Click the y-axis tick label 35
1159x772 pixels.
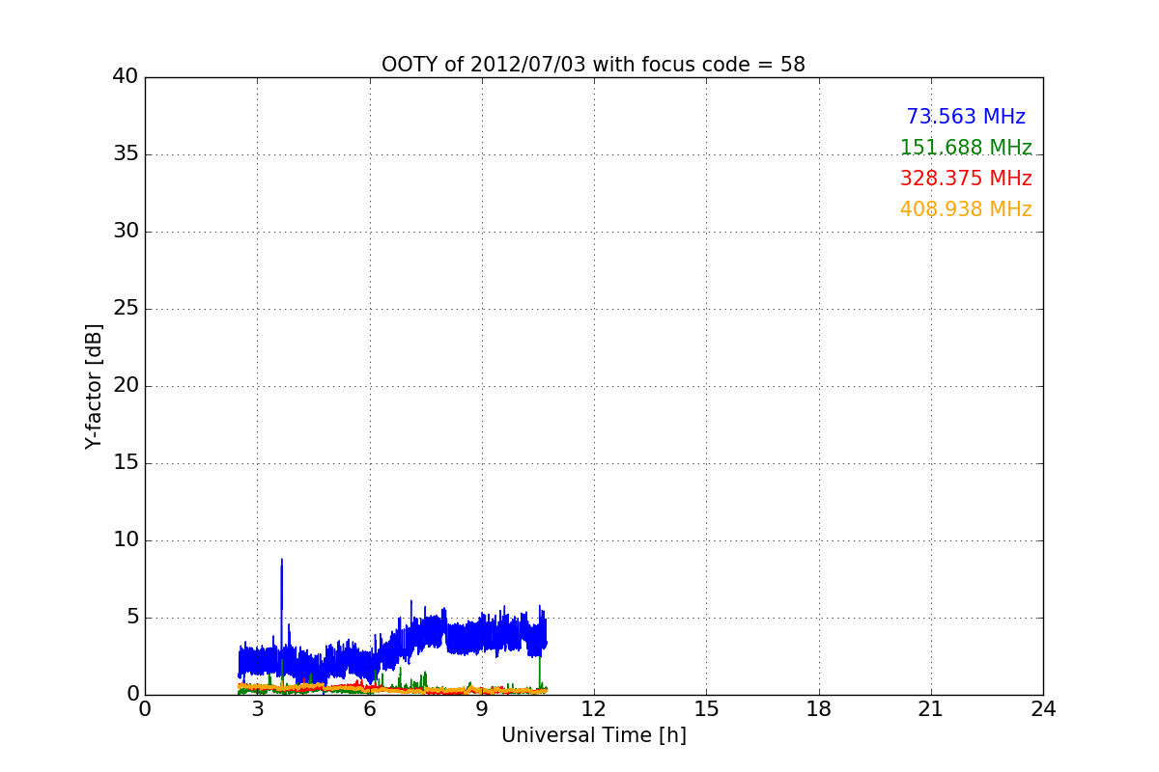(126, 154)
